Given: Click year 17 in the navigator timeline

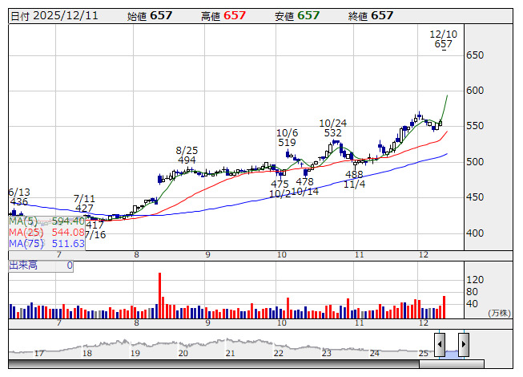Looking at the screenshot, I should [x=39, y=353].
